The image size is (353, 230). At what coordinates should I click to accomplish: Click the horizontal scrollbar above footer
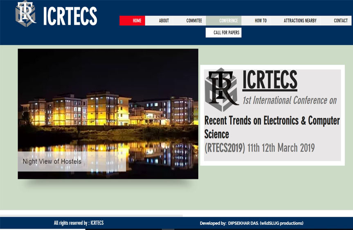click(91, 216)
